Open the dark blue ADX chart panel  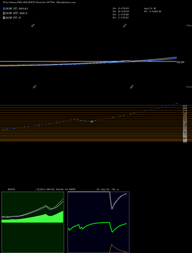coord(98,222)
